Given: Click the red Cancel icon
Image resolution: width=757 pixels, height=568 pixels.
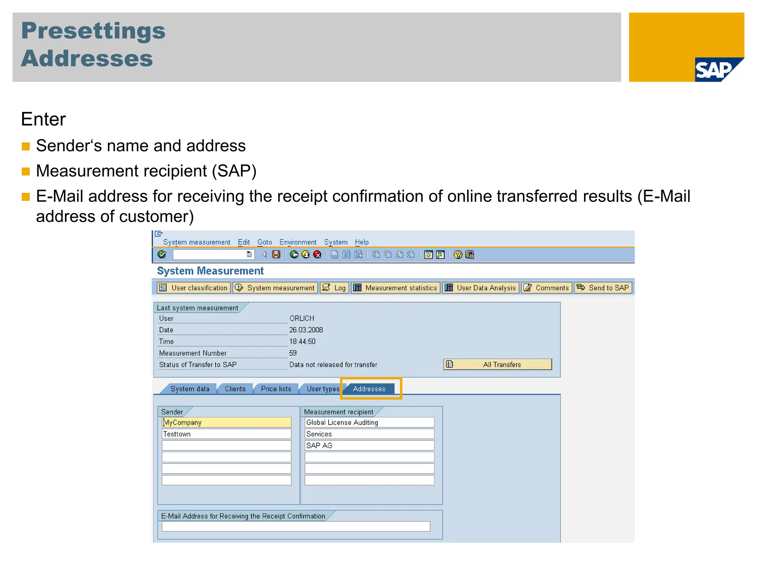Looking at the screenshot, I should 317,254.
